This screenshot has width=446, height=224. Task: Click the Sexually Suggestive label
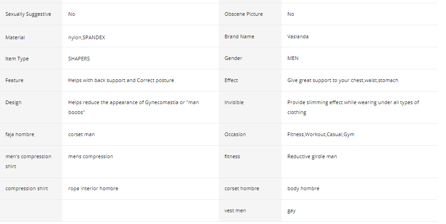[28, 14]
